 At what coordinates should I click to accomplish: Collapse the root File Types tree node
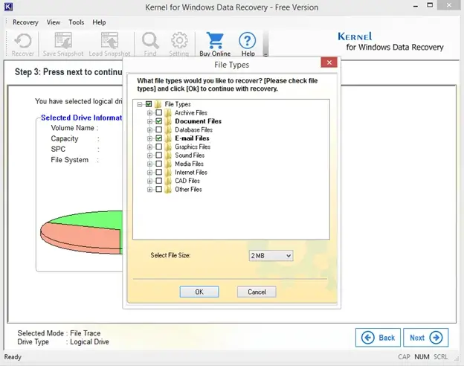pyautogui.click(x=140, y=104)
